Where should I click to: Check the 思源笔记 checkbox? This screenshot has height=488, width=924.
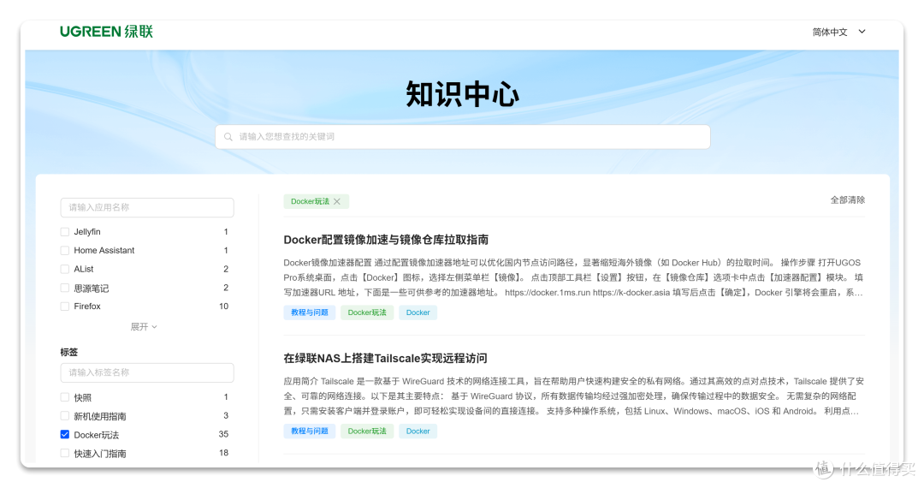click(65, 288)
